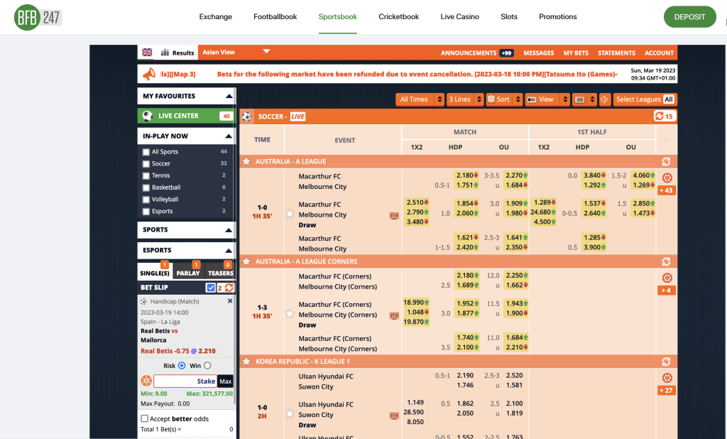Toggle the Bet Slip blue checkbox
The width and height of the screenshot is (727, 439).
coord(210,288)
